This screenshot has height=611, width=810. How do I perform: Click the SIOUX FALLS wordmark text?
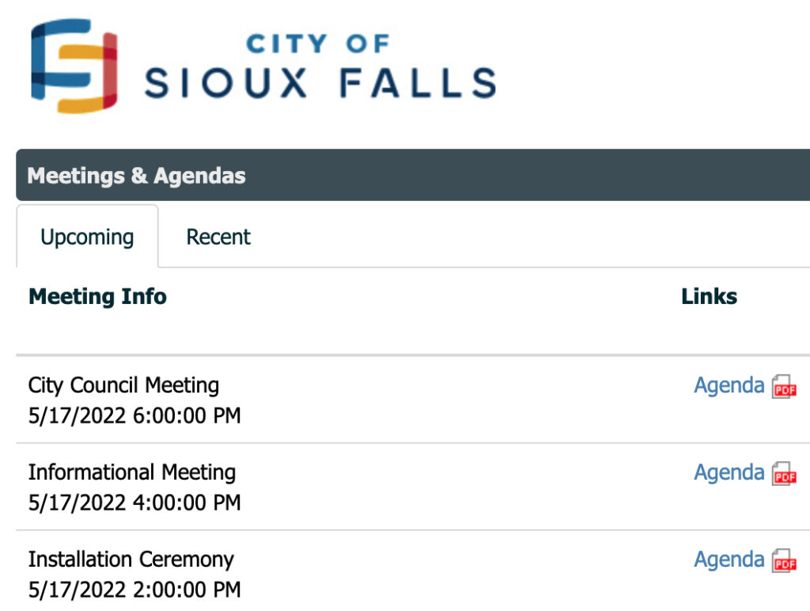pyautogui.click(x=320, y=83)
